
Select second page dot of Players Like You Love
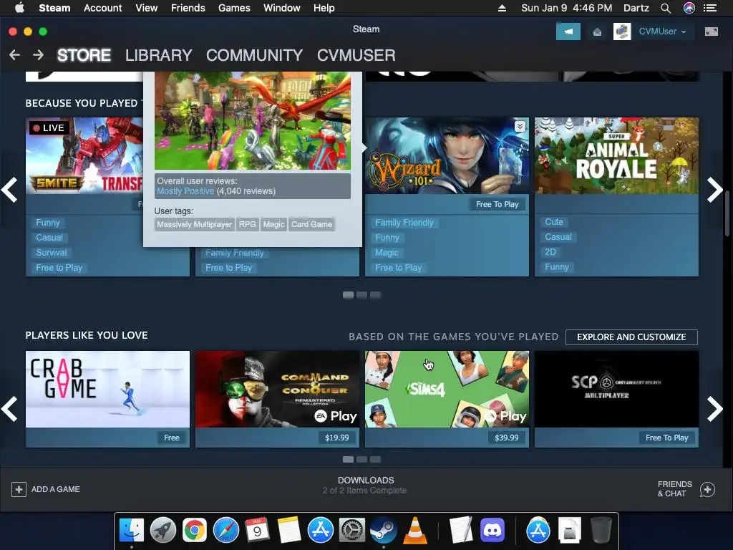click(361, 459)
